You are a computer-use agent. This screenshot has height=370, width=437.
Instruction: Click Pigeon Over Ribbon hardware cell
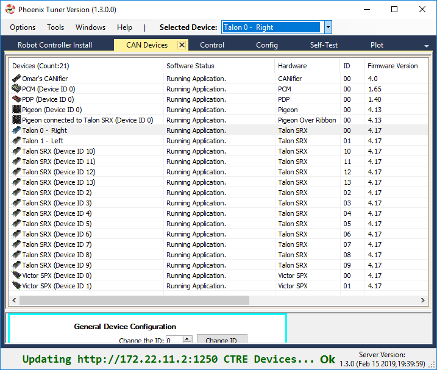pyautogui.click(x=307, y=120)
